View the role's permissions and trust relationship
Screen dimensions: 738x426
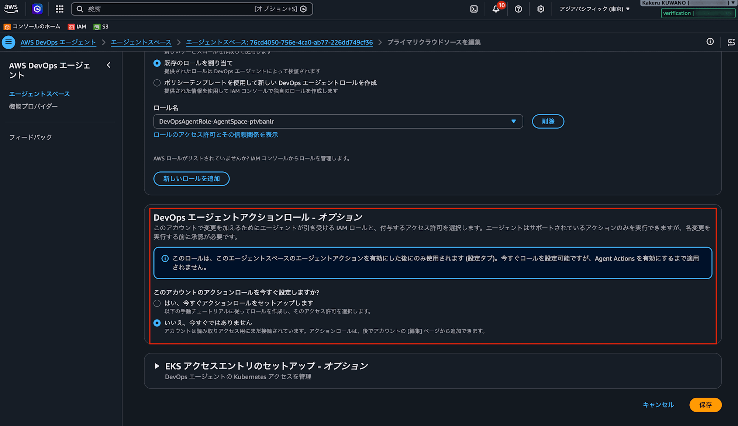(216, 135)
